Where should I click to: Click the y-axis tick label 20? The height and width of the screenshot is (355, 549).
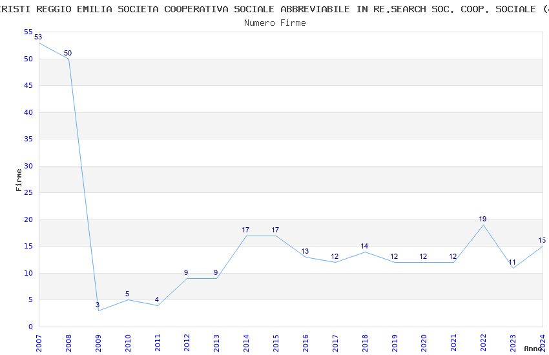click(28, 219)
